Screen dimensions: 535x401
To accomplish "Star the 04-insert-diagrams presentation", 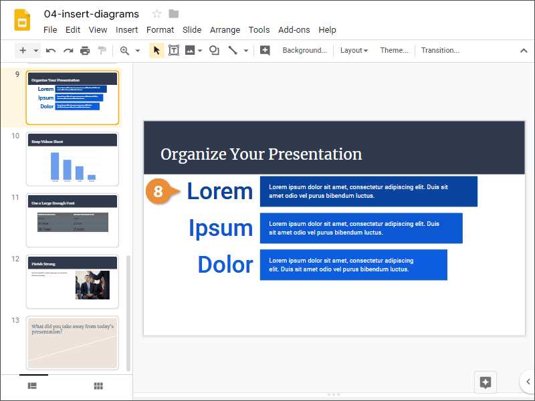I will point(156,13).
